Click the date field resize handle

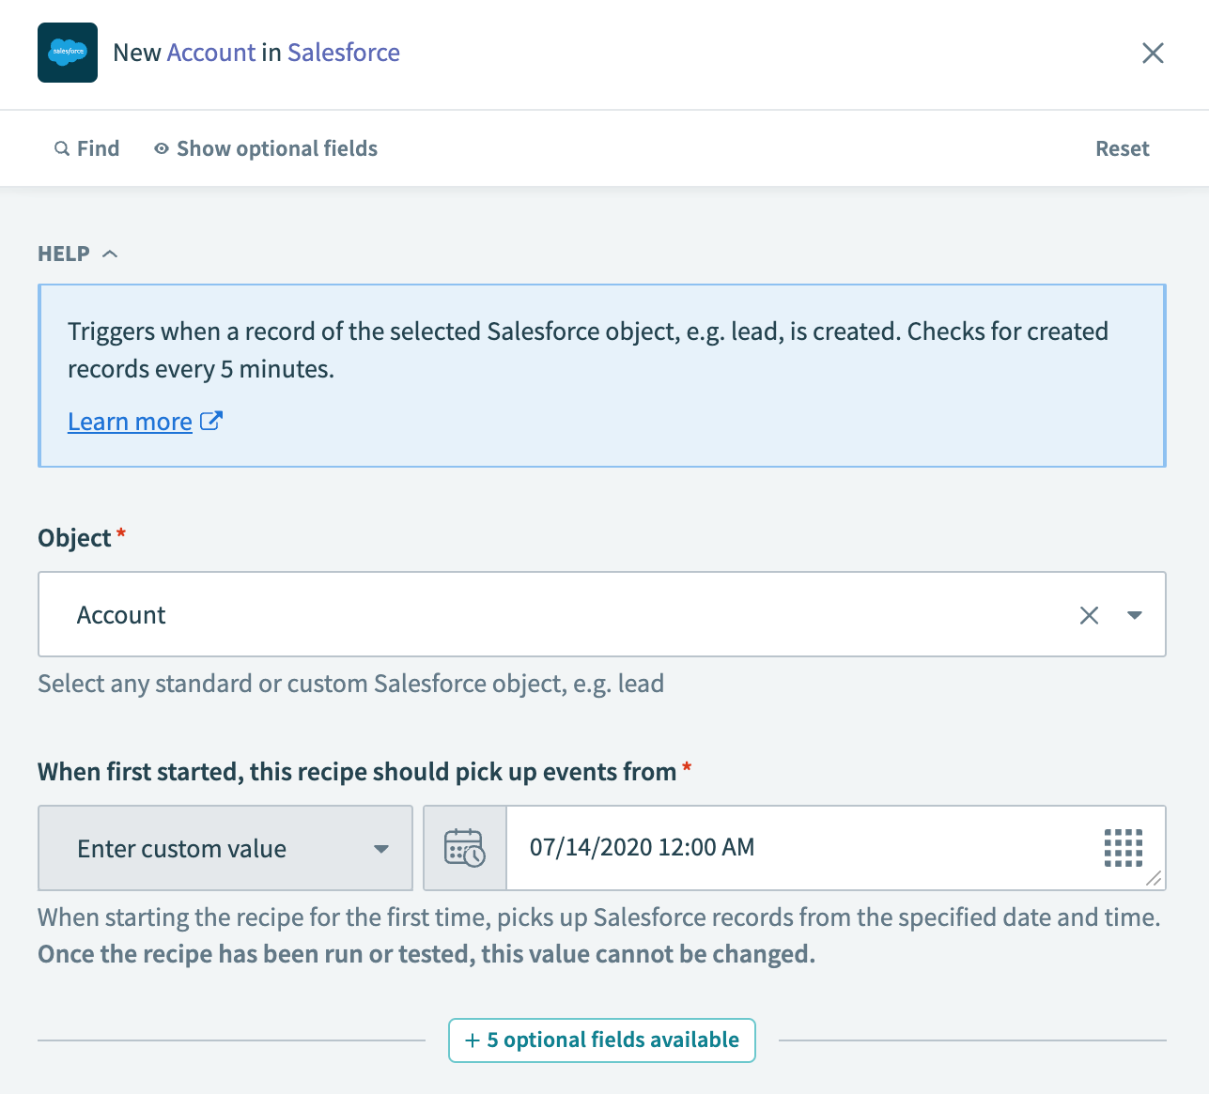point(1155,879)
